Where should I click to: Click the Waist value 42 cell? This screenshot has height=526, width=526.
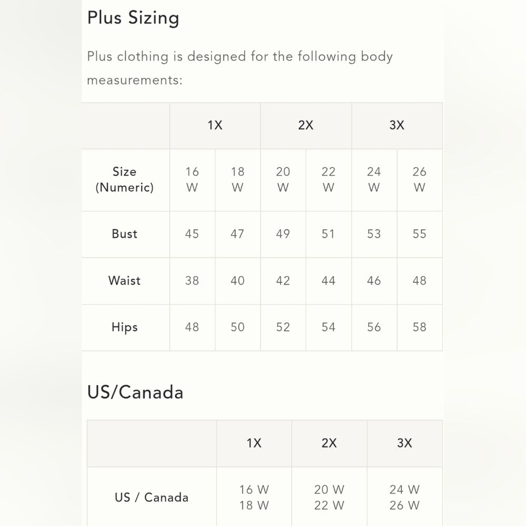click(x=283, y=281)
